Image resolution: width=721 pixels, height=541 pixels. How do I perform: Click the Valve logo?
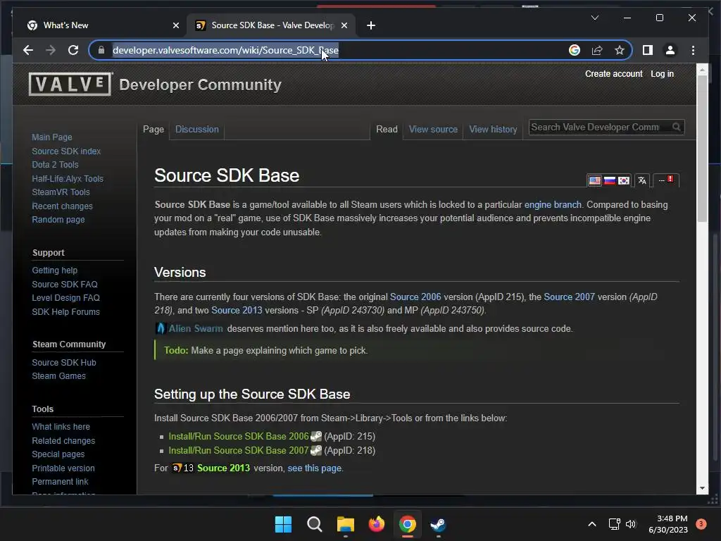(x=70, y=85)
